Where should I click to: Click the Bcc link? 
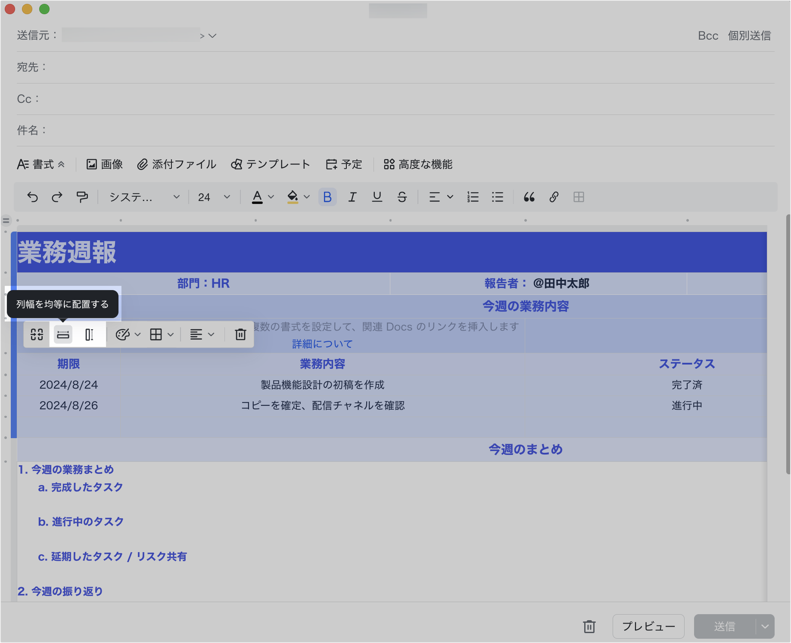(x=708, y=36)
